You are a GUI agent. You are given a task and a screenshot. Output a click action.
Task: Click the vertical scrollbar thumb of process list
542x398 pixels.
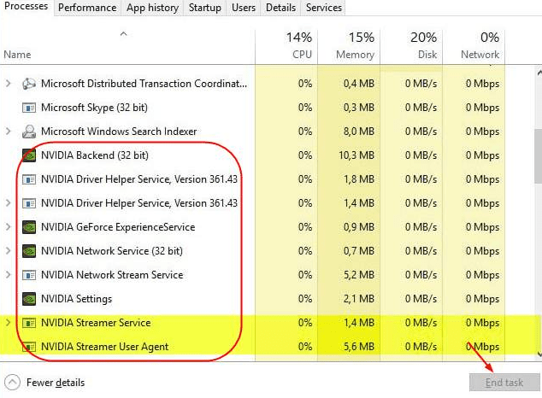coord(539,156)
